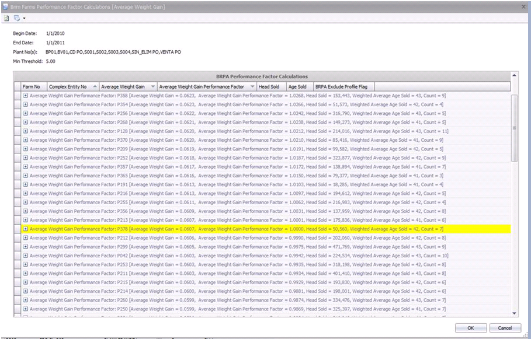Open Average Weight Gain Performance Factor filter arrow
Viewport: 531px width, 339px height.
point(252,86)
